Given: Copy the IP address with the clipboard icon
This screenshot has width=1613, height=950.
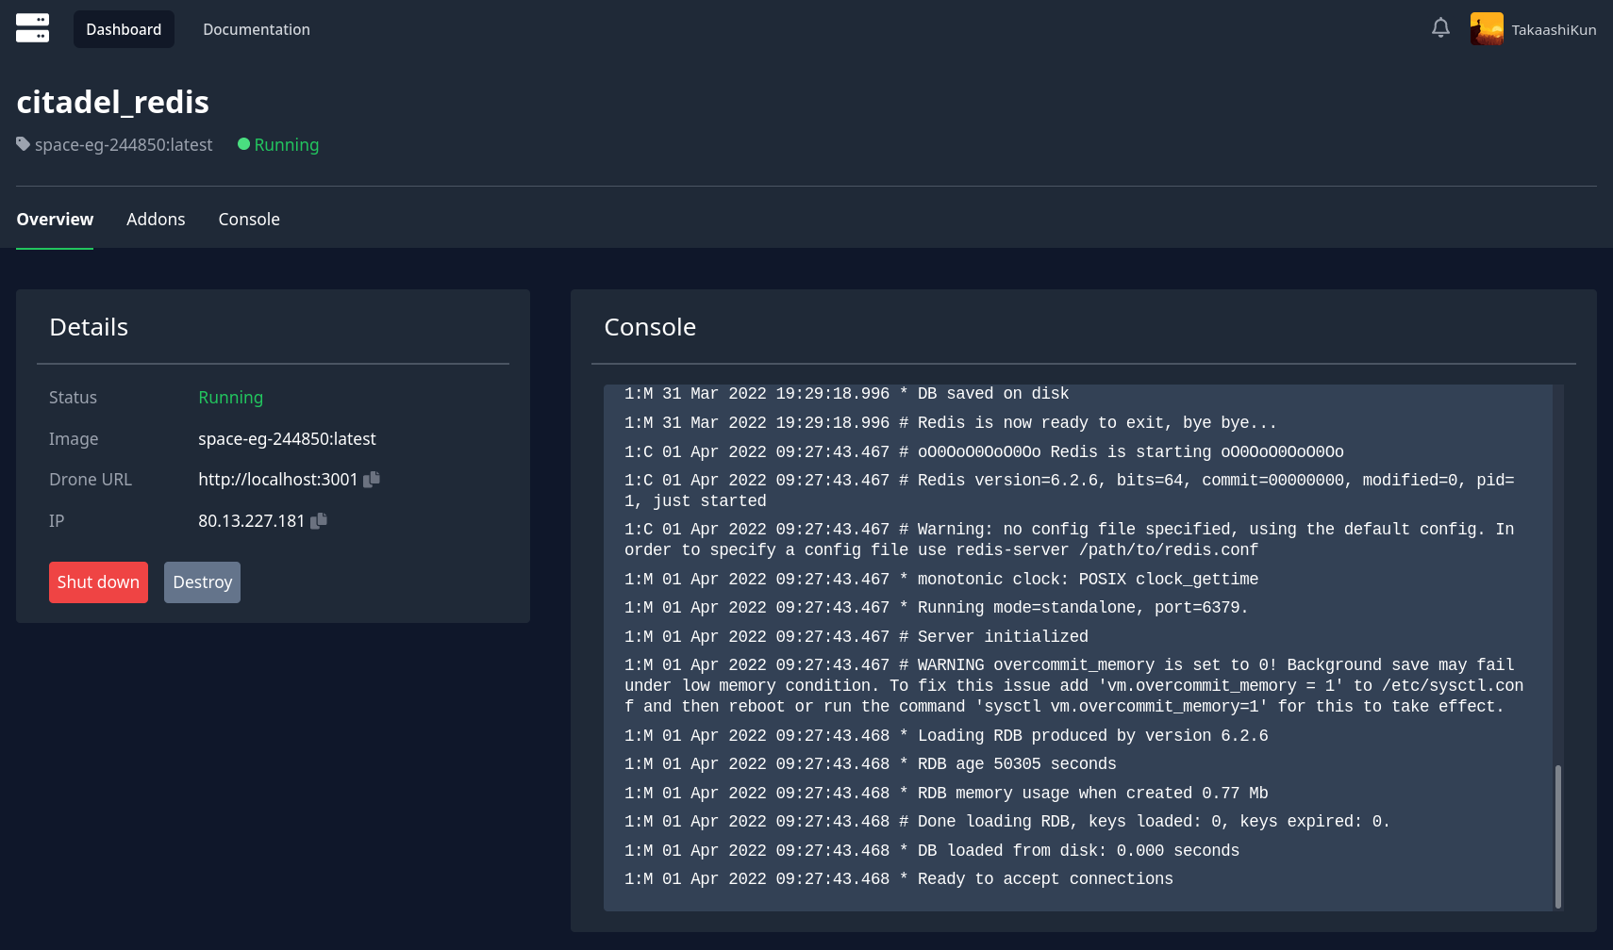Looking at the screenshot, I should pyautogui.click(x=319, y=520).
